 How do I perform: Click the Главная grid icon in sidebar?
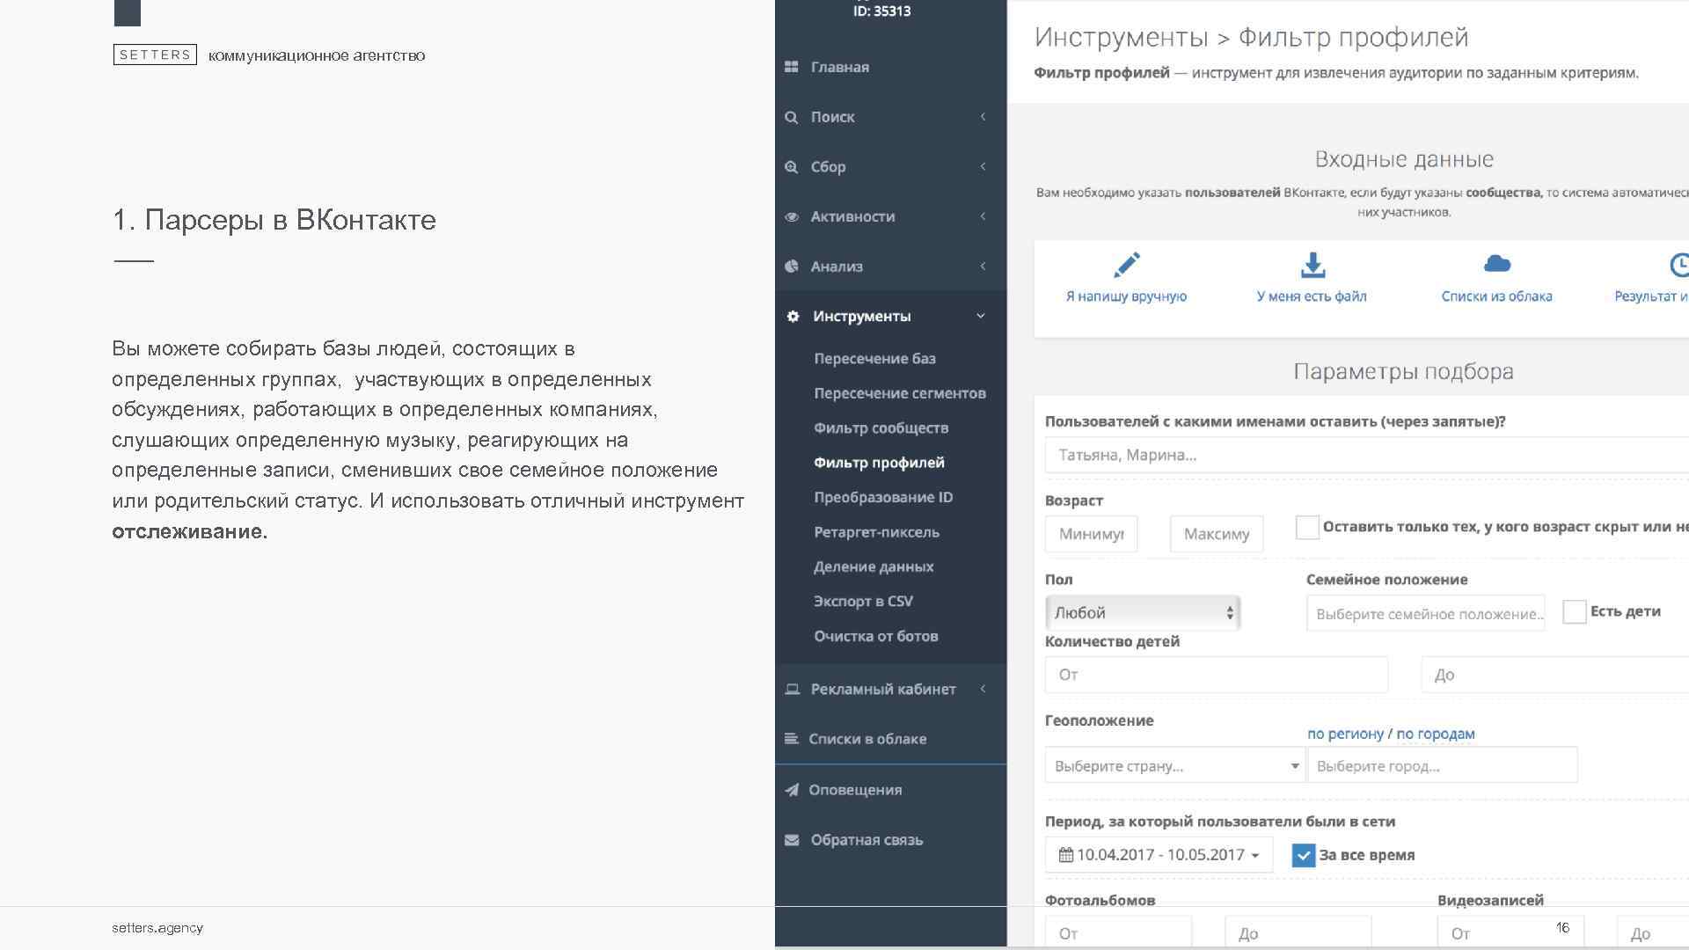point(792,67)
